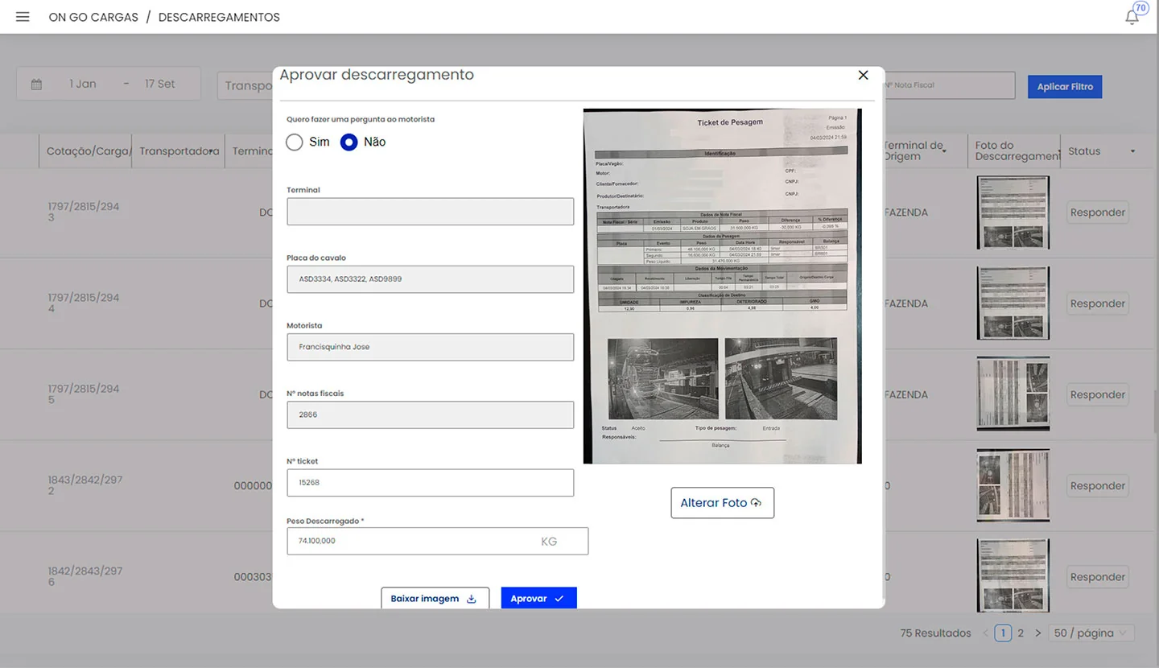Screen dimensions: 1159x668
Task: Click the calendar icon in date filter
Action: coord(36,85)
